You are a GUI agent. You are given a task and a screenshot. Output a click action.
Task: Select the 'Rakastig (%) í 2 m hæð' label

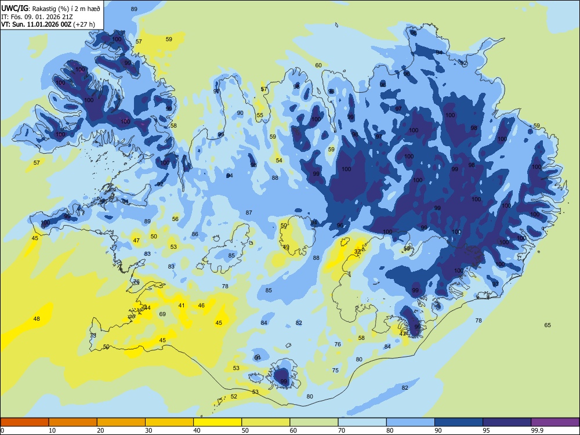point(66,9)
